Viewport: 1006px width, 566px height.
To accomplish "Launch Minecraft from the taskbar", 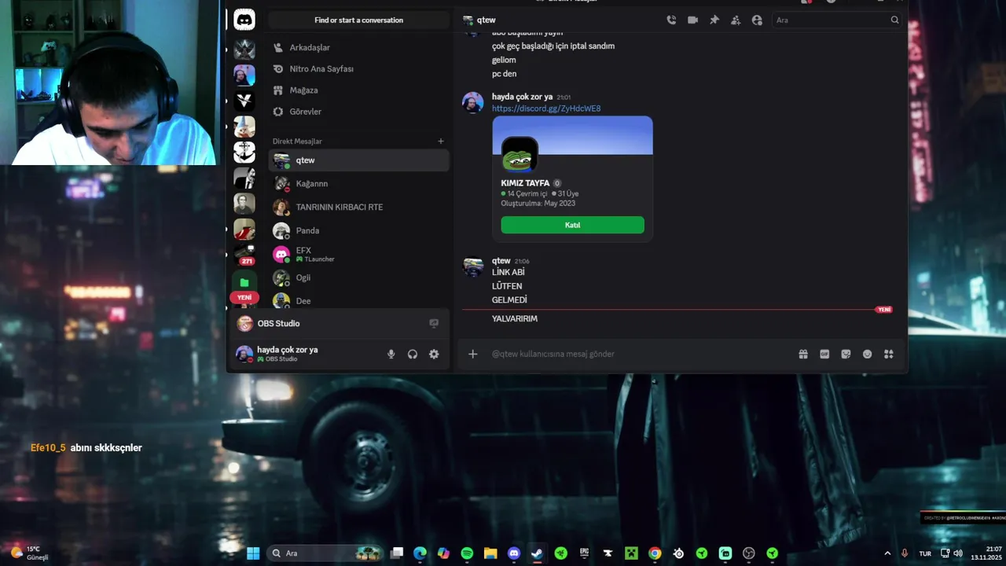I will (630, 553).
